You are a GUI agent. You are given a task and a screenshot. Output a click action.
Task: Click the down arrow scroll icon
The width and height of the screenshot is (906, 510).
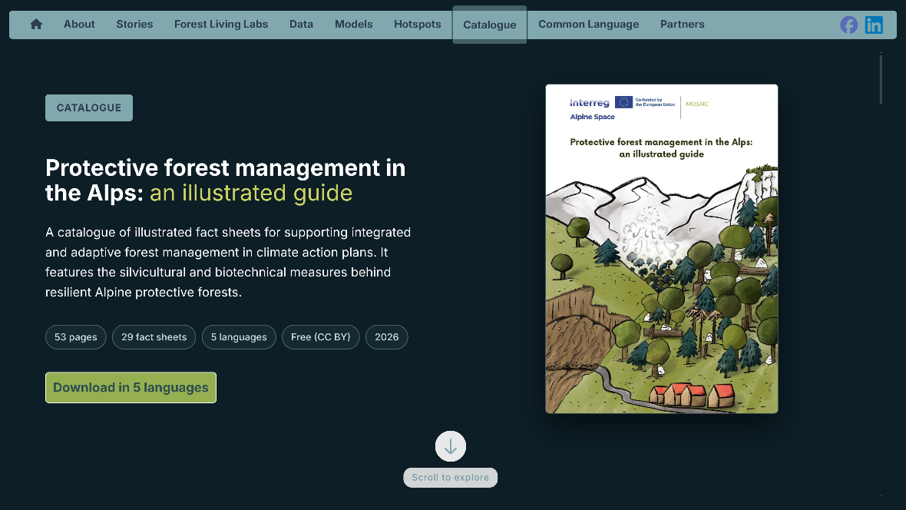(450, 446)
